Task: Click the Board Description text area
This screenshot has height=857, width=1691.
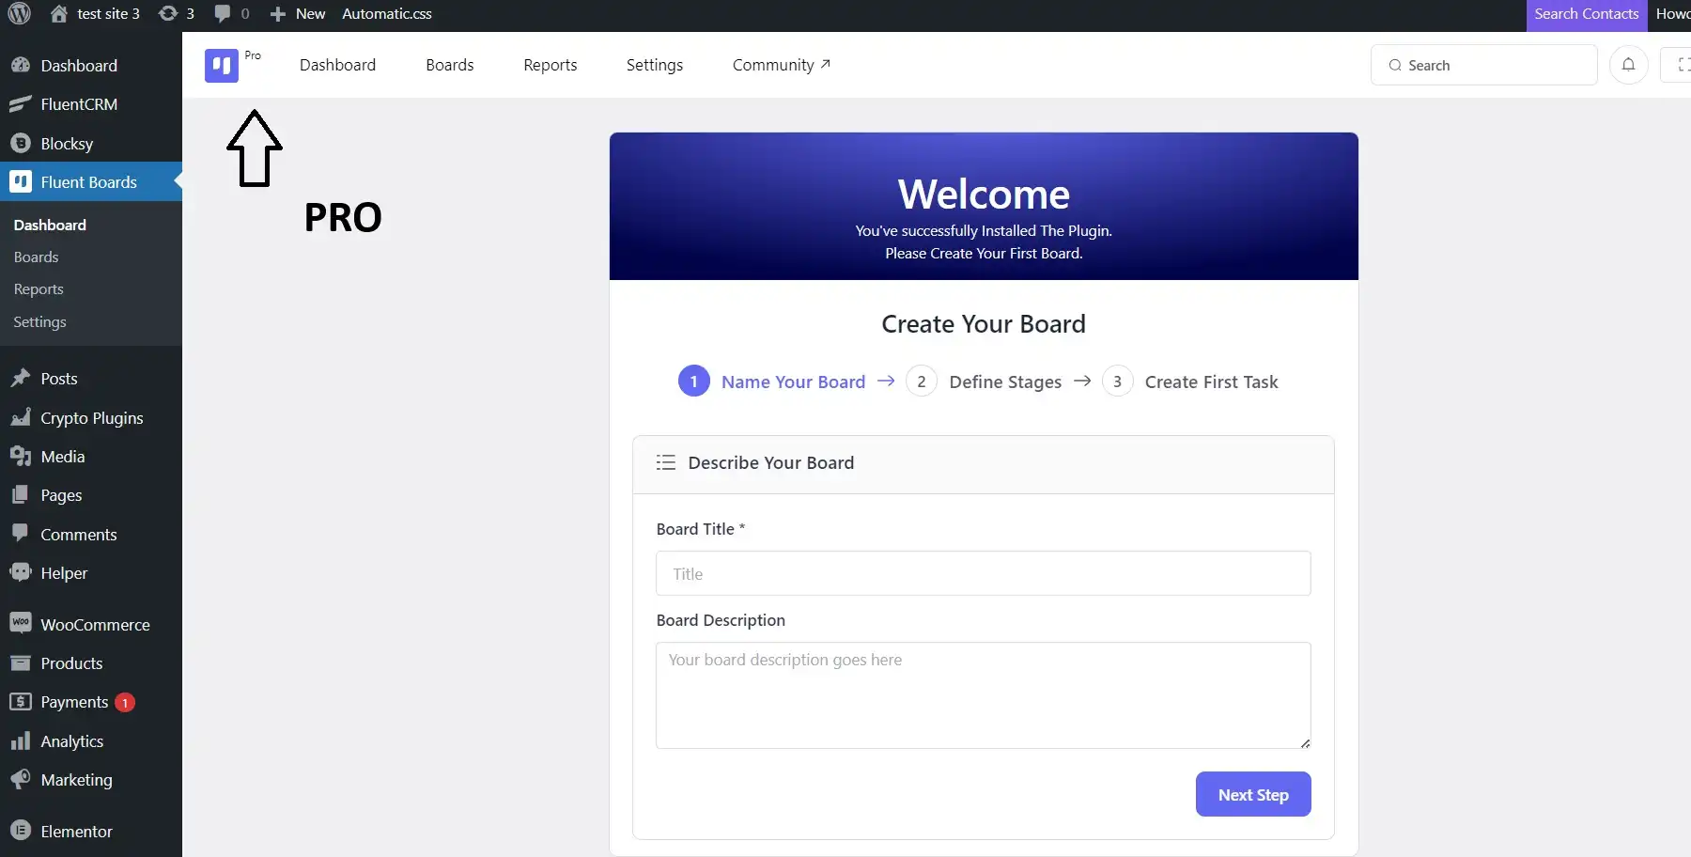Action: (x=983, y=695)
